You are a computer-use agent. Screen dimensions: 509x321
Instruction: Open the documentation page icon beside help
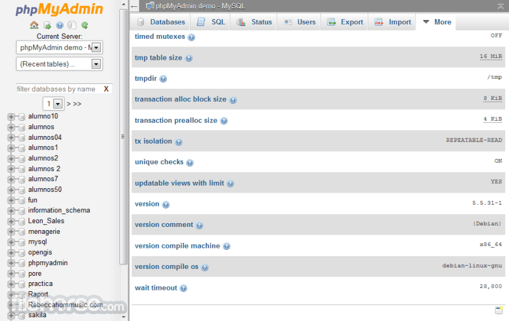click(72, 25)
